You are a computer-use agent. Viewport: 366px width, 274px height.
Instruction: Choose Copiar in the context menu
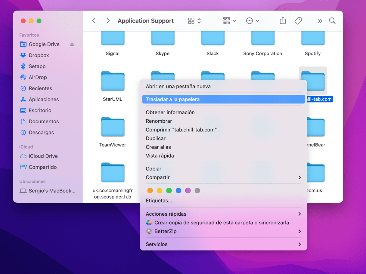coord(224,169)
